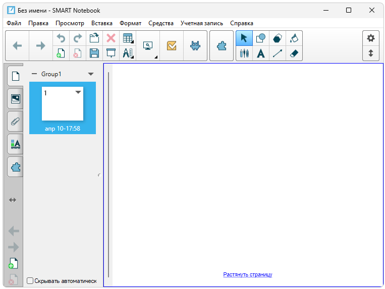Open the Вставка menu
Image resolution: width=385 pixels, height=289 pixels.
(102, 23)
